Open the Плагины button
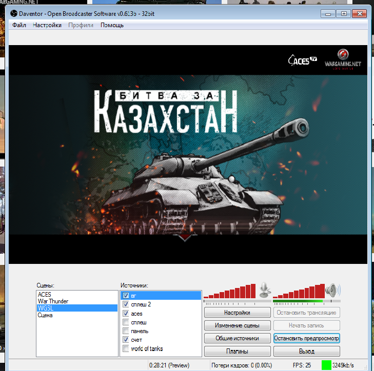The image size is (374, 371). [238, 351]
